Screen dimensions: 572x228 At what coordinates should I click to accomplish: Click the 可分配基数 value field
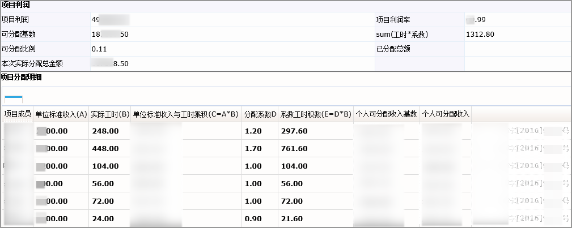pos(232,35)
